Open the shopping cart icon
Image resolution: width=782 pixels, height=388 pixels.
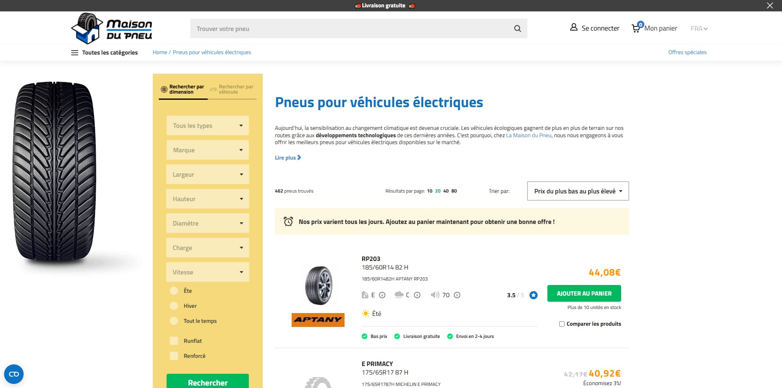[x=636, y=28]
